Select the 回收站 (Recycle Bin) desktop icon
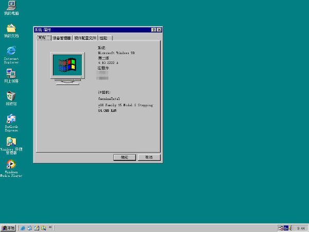 pos(11,98)
